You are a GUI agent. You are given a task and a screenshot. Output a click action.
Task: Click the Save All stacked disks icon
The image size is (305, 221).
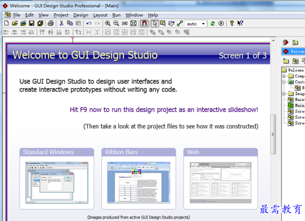coord(40,23)
